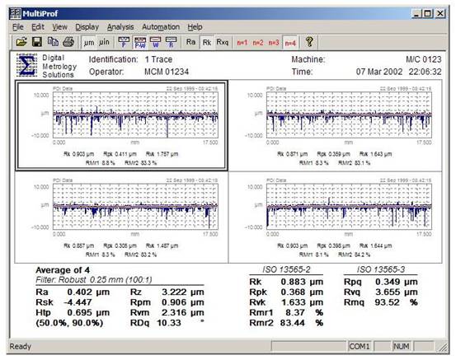Viewport: 456px width, 360px height.
Task: Click the NUM status bar indicator
Action: (402, 346)
